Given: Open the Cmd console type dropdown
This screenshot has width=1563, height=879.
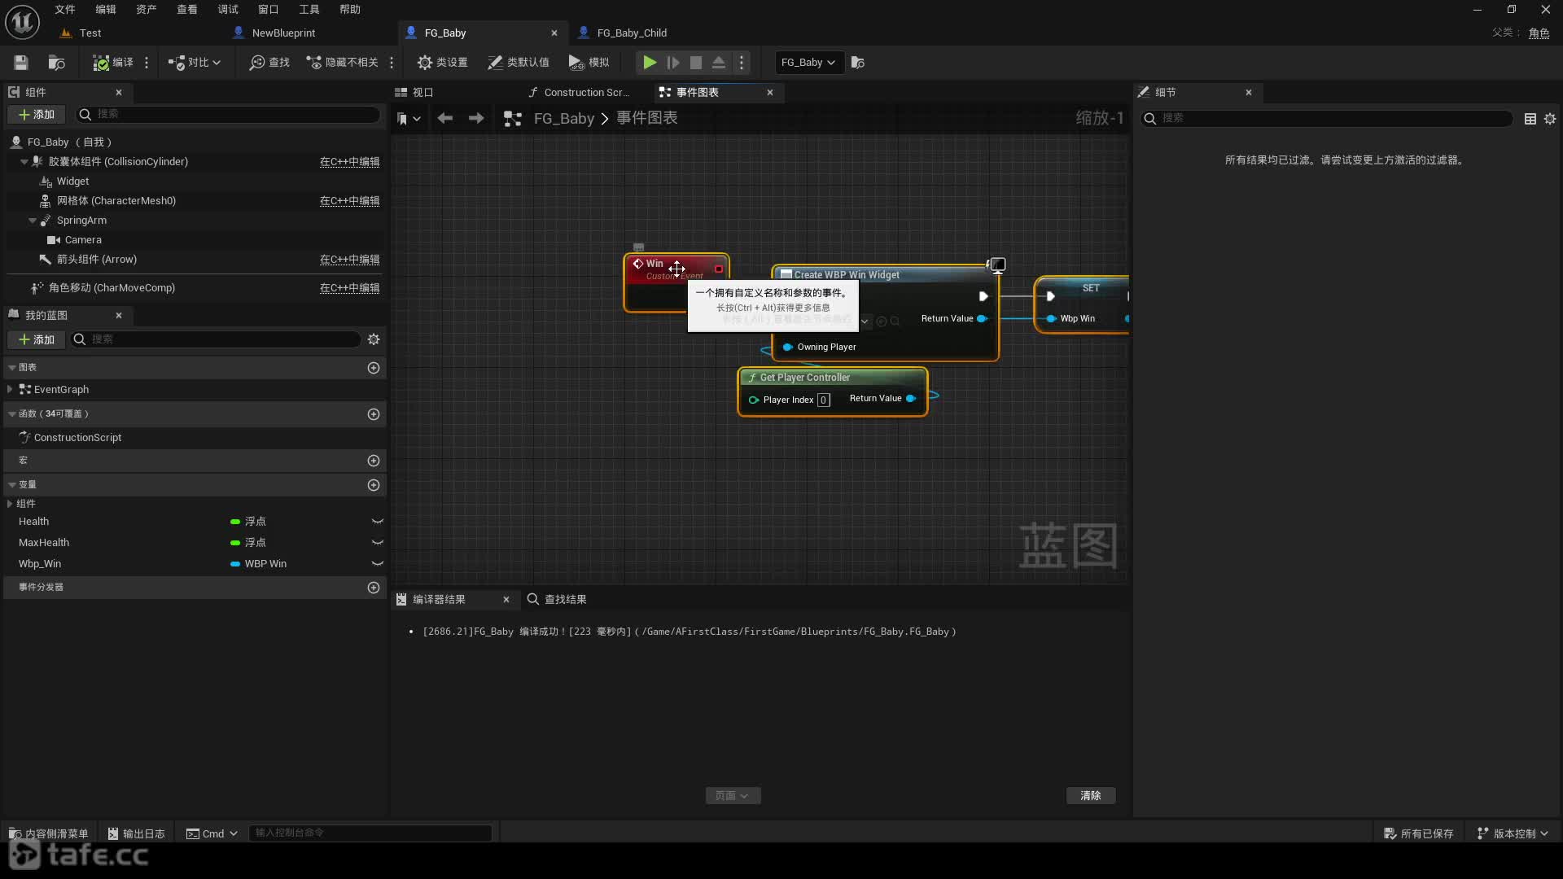Looking at the screenshot, I should pyautogui.click(x=212, y=833).
